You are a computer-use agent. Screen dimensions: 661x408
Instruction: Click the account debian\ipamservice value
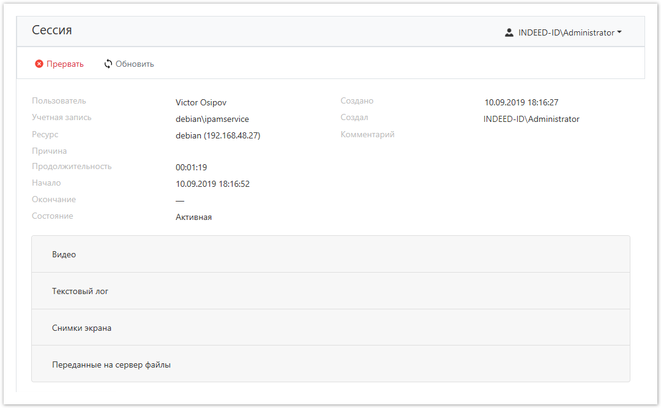click(x=212, y=119)
